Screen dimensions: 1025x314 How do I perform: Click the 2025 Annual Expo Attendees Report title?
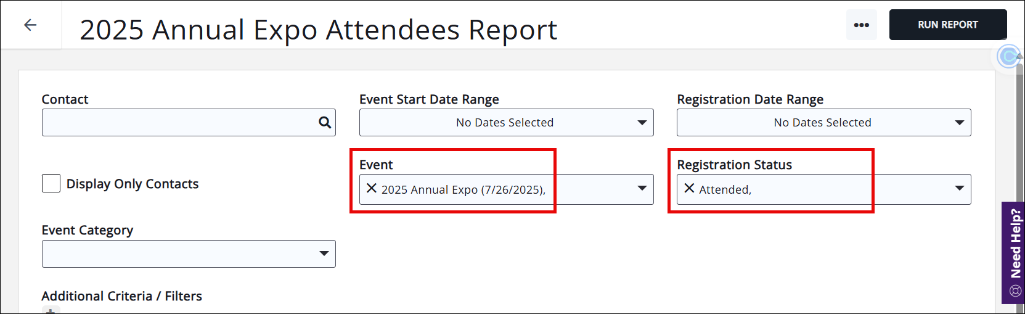click(x=318, y=30)
